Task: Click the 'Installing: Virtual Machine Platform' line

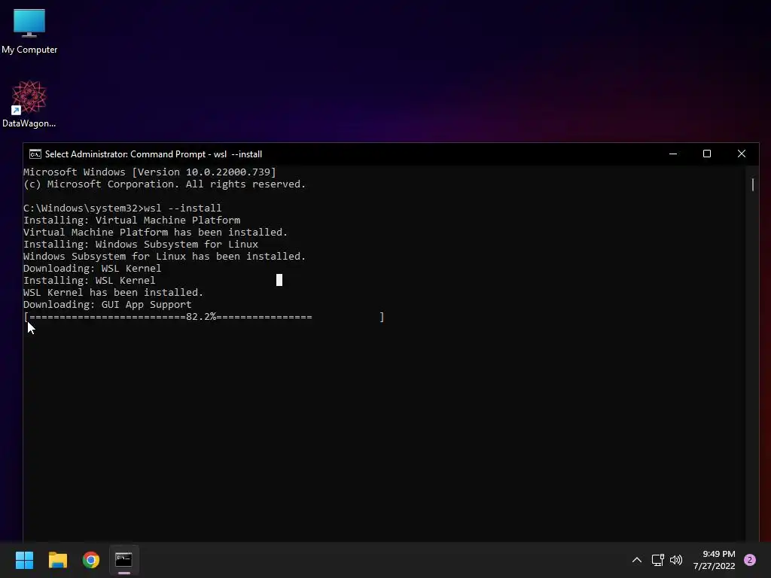Action: pyautogui.click(x=132, y=221)
